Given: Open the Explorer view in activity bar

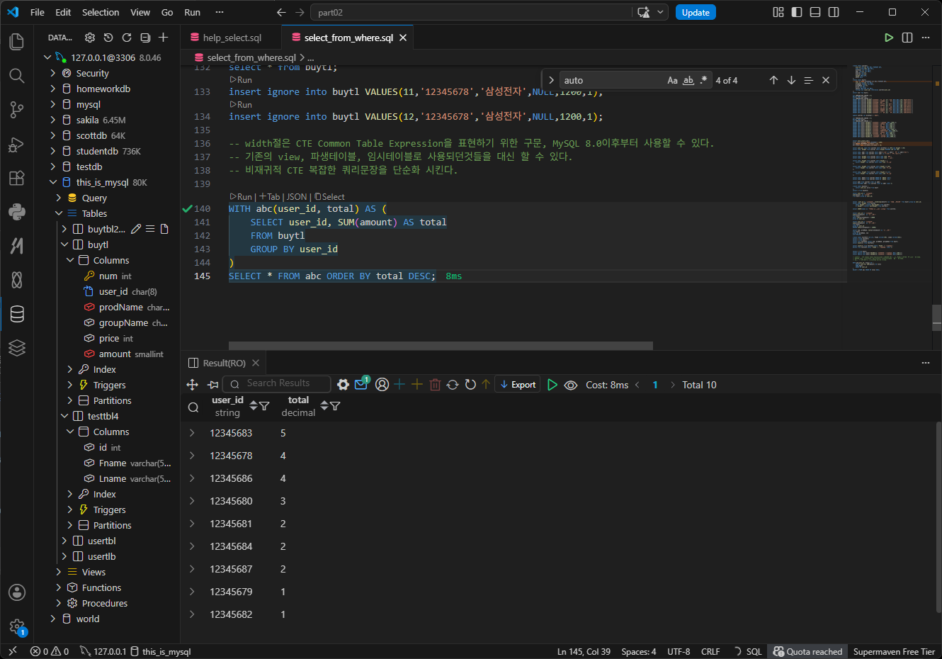Looking at the screenshot, I should (x=17, y=42).
